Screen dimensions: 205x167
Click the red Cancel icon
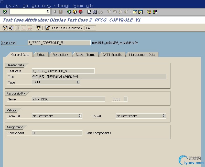point(81,12)
